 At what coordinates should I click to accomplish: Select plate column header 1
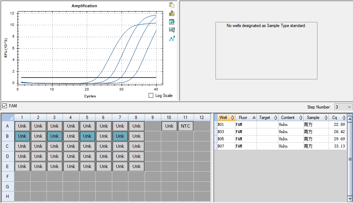pyautogui.click(x=22, y=118)
